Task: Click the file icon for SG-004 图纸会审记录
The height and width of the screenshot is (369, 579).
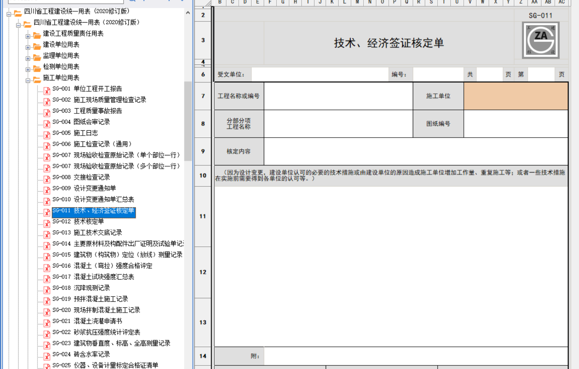Action: [47, 124]
